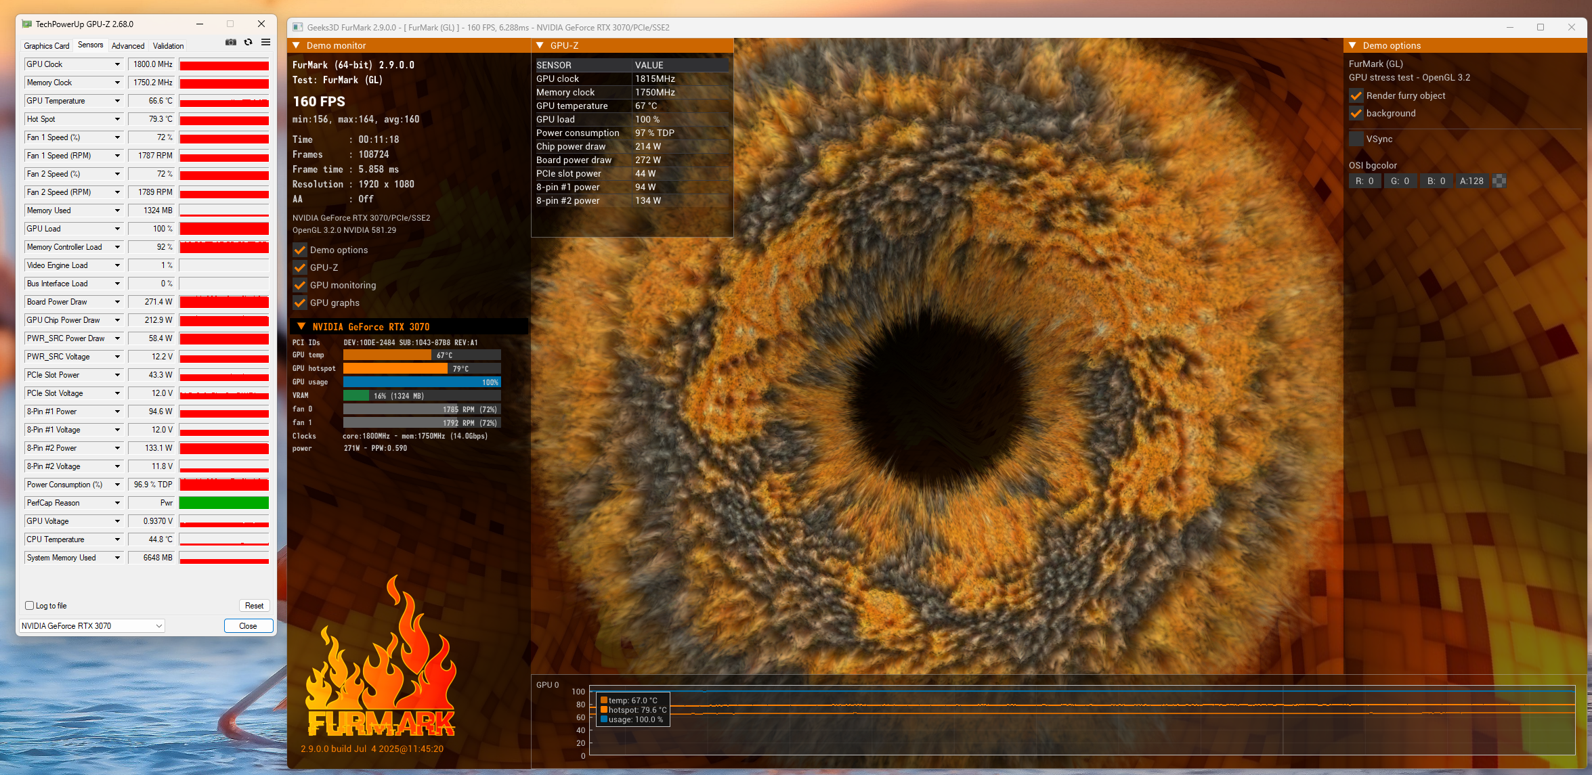The width and height of the screenshot is (1592, 775).
Task: Enable the Log to file checkbox
Action: pyautogui.click(x=30, y=606)
